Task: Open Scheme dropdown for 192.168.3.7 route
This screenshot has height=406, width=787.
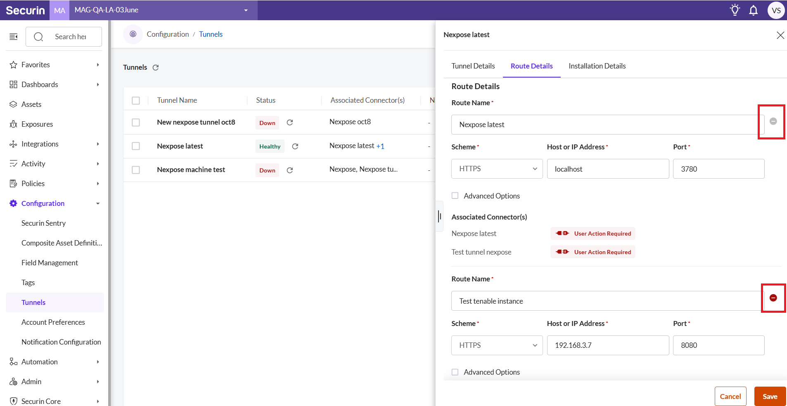Action: (497, 345)
